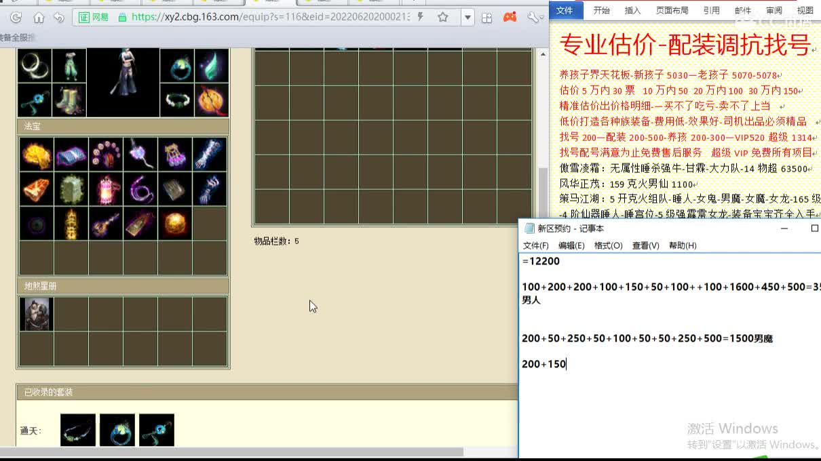Click the 法宝 section header
821x461 pixels.
[x=123, y=126]
